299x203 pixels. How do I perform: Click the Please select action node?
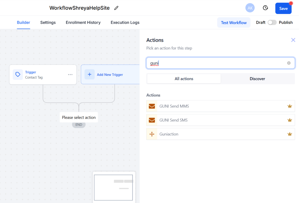[79, 117]
